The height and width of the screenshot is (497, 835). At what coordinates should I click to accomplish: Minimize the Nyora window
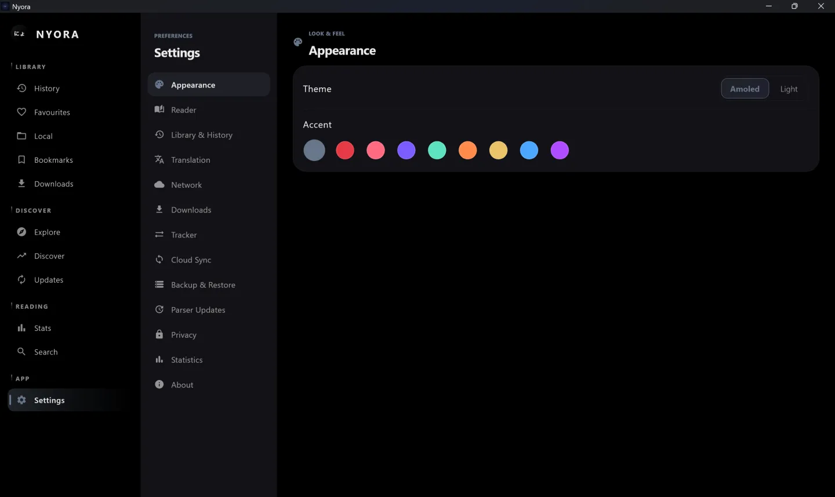pyautogui.click(x=769, y=6)
